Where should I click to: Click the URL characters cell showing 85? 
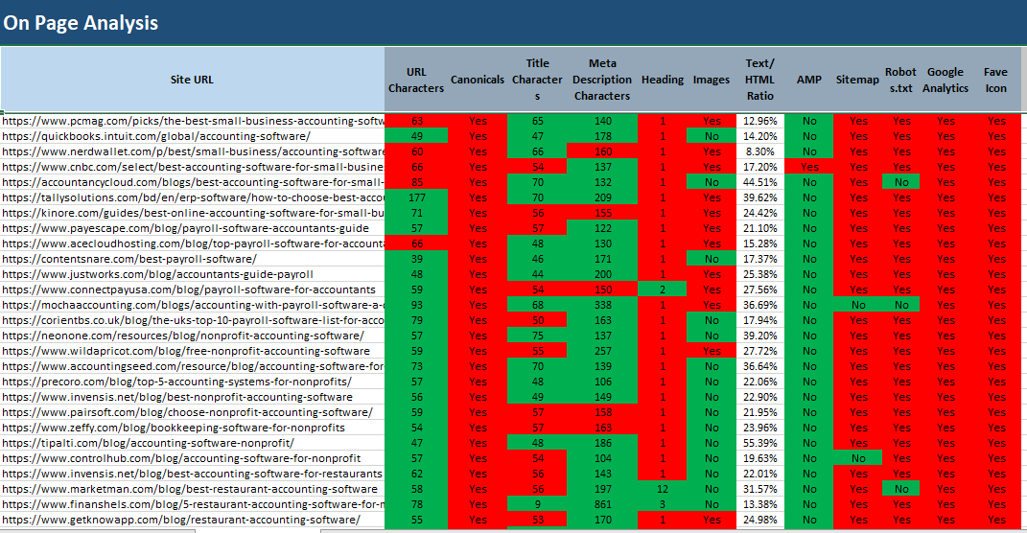416,182
